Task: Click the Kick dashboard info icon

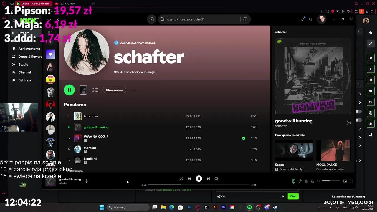Action: (x=371, y=33)
